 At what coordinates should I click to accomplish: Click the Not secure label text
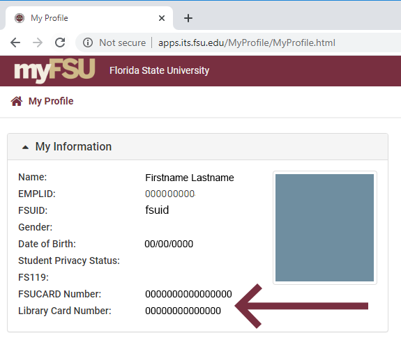point(123,42)
